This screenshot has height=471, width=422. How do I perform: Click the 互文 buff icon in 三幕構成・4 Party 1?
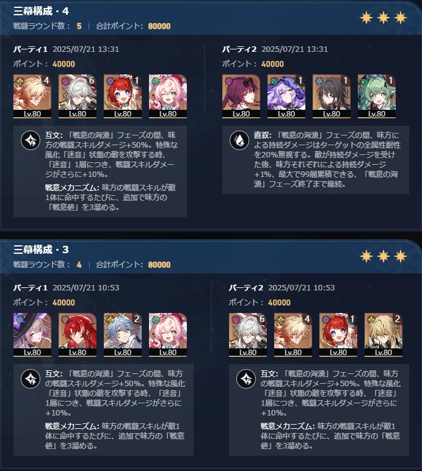pyautogui.click(x=31, y=140)
